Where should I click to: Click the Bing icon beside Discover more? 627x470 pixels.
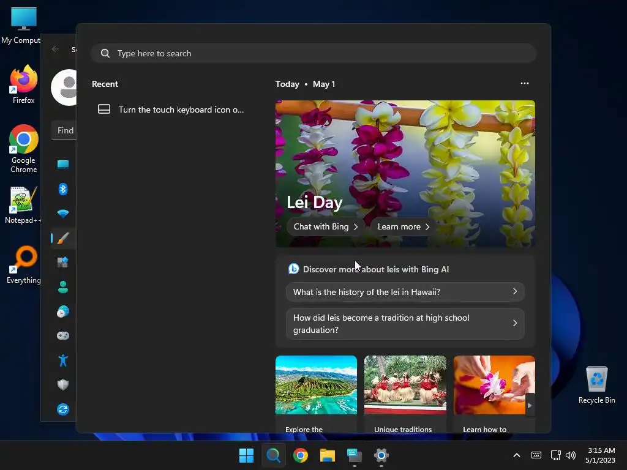294,269
